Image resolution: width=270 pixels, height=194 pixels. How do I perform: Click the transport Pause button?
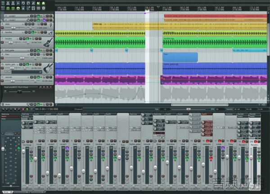(x=11, y=109)
